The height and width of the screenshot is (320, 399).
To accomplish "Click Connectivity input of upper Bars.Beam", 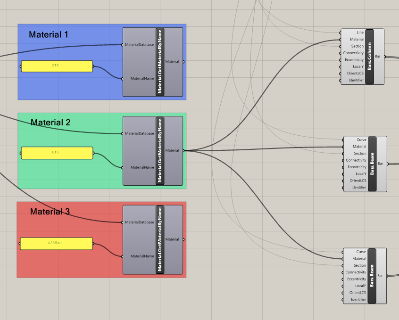I will (356, 160).
